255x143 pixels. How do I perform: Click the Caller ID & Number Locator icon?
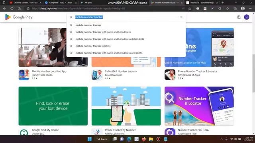click(x=97, y=75)
